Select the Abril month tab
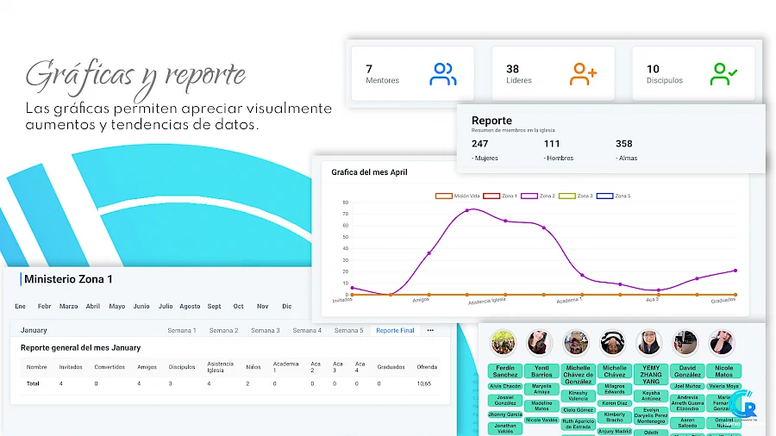776x436 pixels. pyautogui.click(x=93, y=307)
